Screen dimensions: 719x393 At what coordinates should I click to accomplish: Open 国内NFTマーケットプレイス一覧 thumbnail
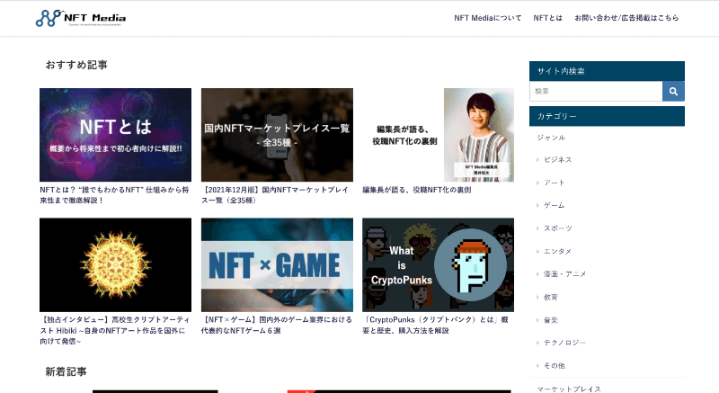[277, 135]
